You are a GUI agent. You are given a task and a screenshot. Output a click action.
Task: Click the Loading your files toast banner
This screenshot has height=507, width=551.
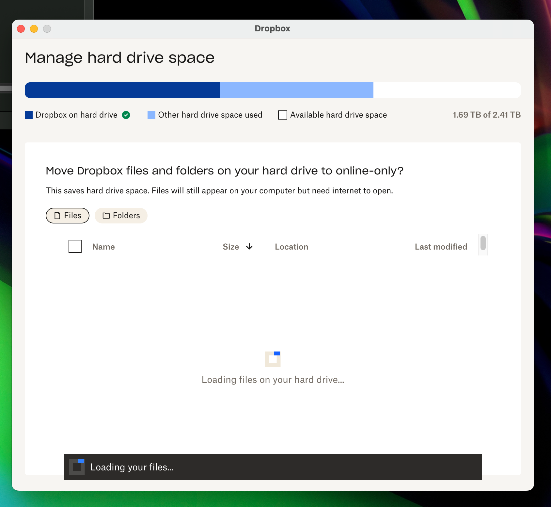coord(273,467)
